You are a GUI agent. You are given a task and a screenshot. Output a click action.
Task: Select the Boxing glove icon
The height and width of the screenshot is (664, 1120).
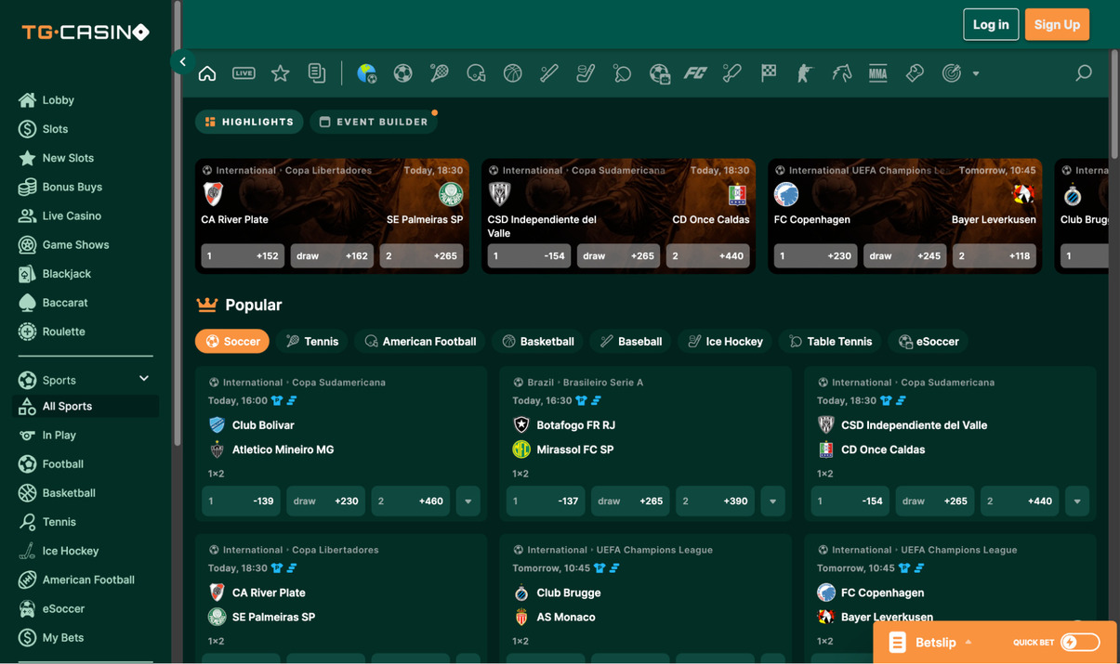coord(915,73)
